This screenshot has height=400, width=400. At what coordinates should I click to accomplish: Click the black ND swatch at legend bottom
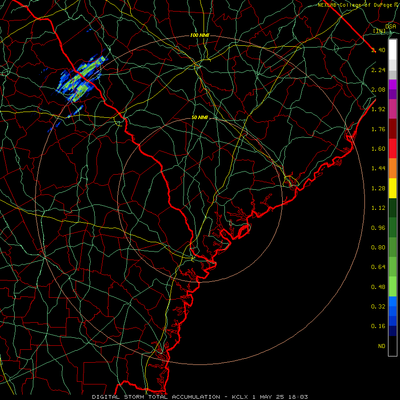pyautogui.click(x=392, y=346)
